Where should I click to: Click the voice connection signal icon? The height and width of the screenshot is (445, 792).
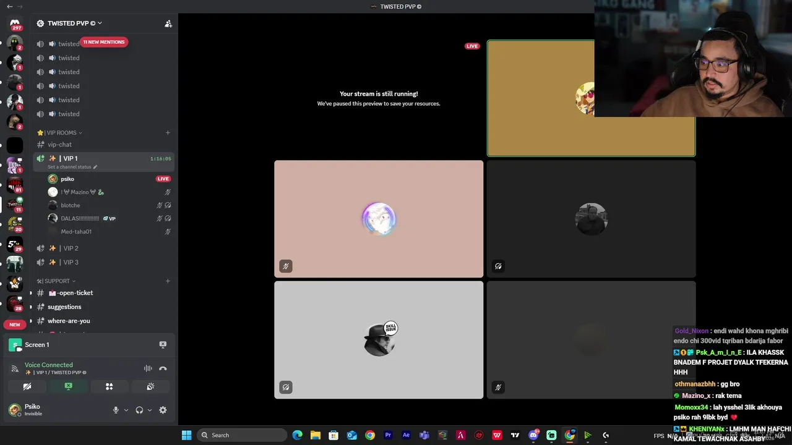pyautogui.click(x=14, y=368)
